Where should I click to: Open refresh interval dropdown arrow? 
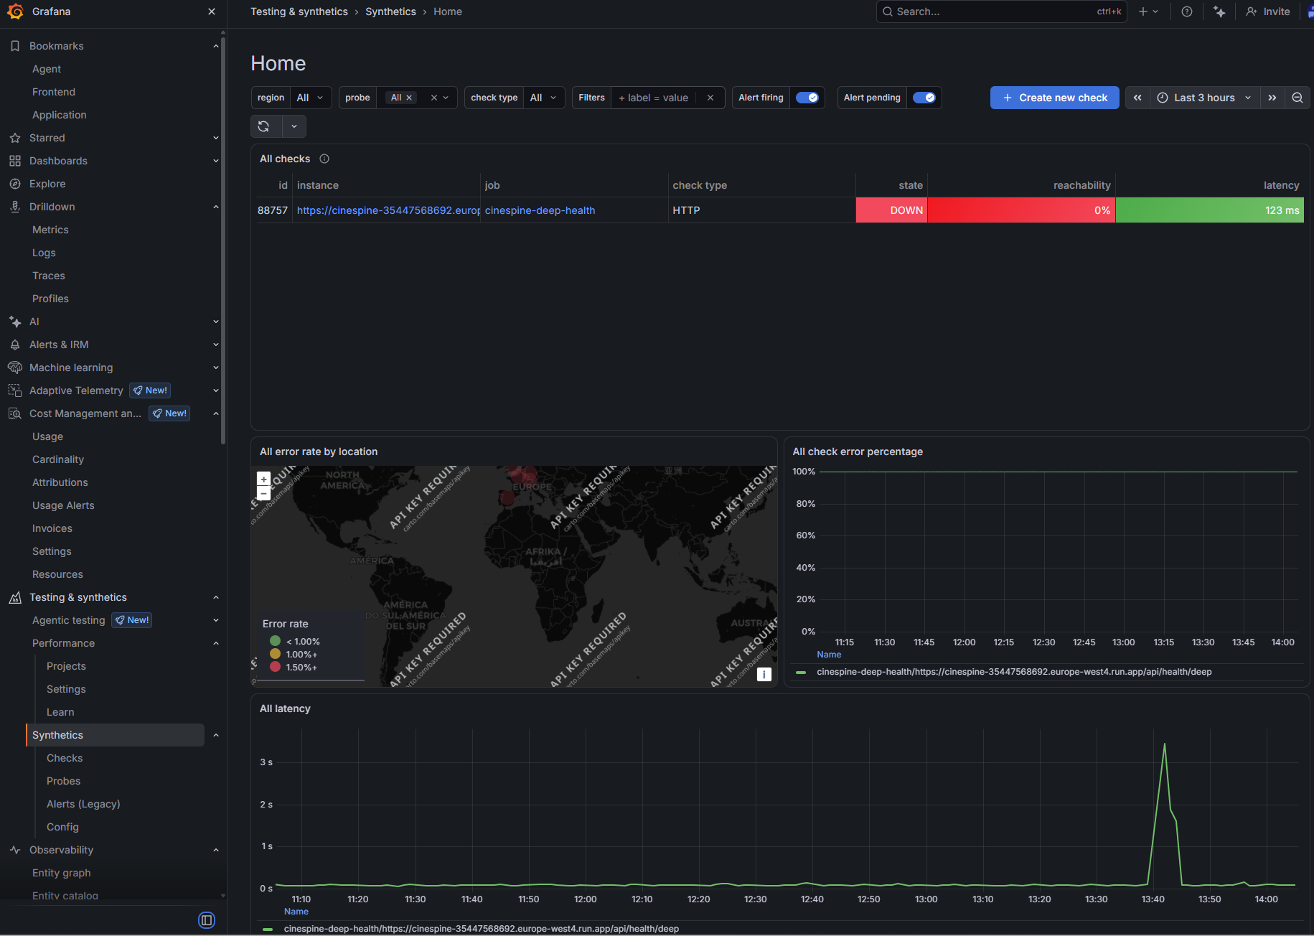294,126
